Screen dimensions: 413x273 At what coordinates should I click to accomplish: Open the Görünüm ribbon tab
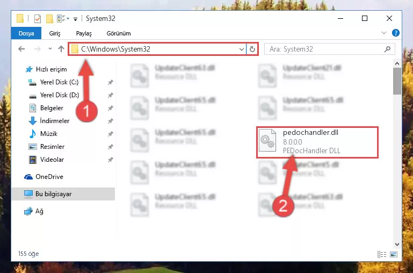(119, 33)
